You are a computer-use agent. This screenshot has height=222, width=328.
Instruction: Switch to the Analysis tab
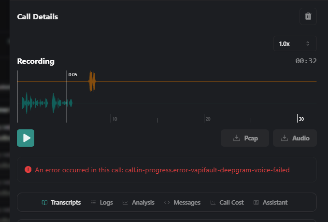[x=138, y=203]
